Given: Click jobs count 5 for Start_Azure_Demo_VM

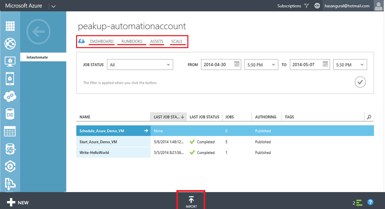Looking at the screenshot, I should point(226,142).
